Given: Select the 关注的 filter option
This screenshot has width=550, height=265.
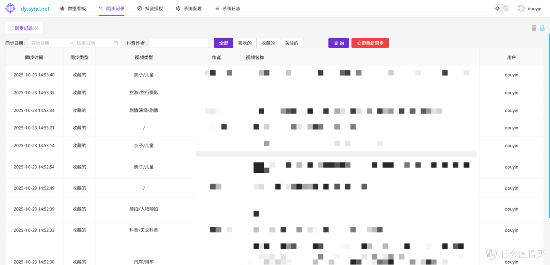Looking at the screenshot, I should pyautogui.click(x=291, y=43).
